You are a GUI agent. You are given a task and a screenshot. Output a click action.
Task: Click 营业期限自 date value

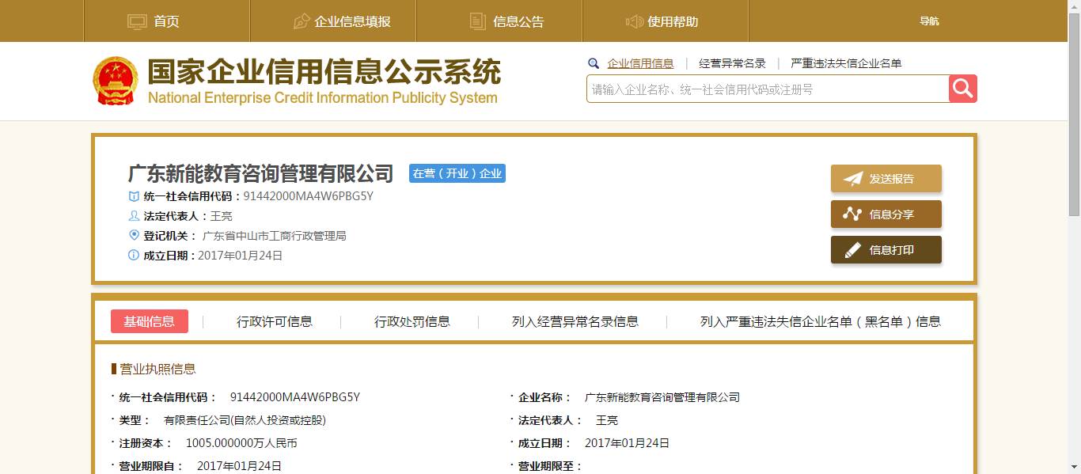pos(240,466)
